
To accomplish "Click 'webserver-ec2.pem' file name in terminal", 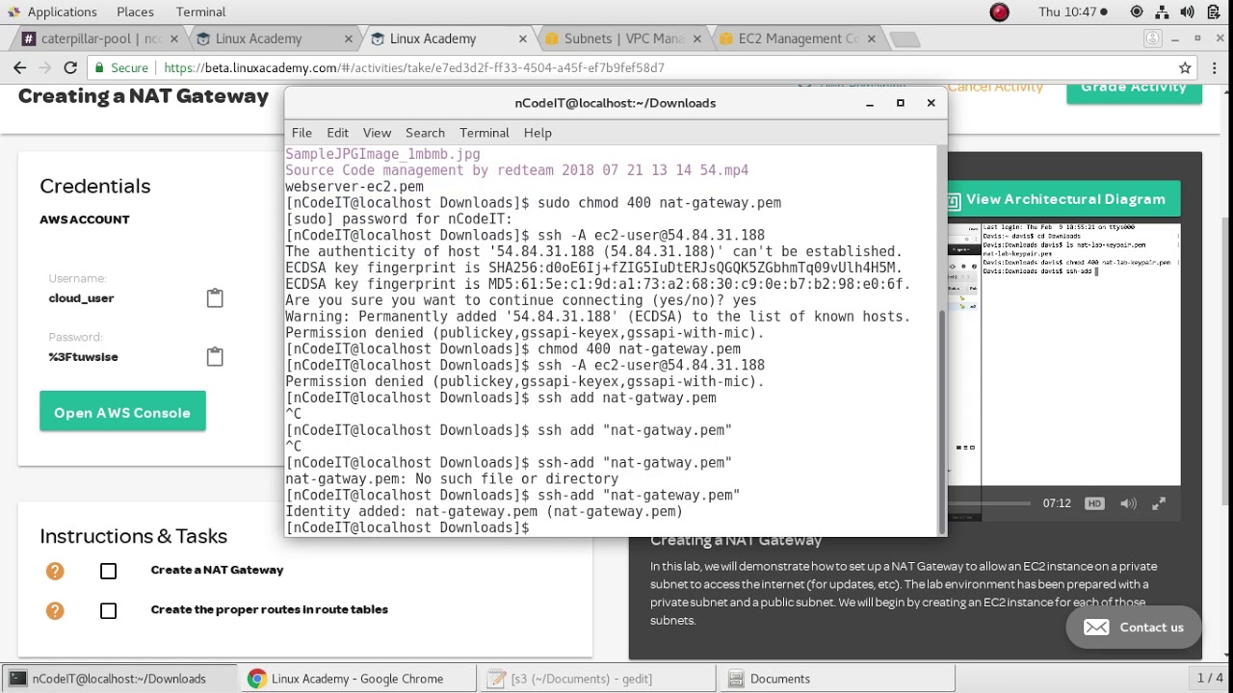I will [354, 187].
